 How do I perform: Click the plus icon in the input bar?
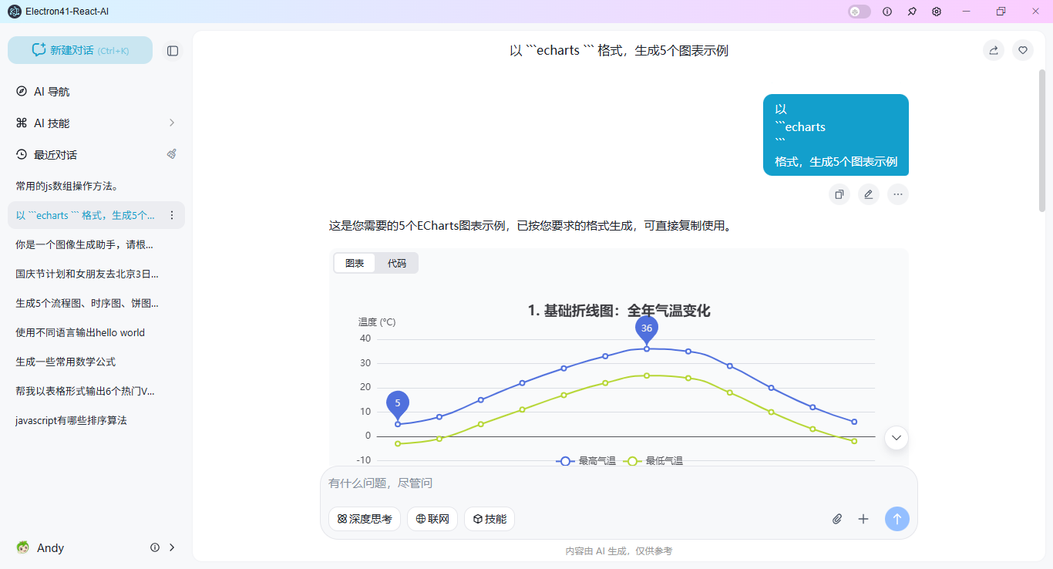(x=863, y=519)
